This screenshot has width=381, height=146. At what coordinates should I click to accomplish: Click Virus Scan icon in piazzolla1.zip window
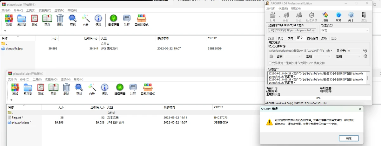click(120, 87)
